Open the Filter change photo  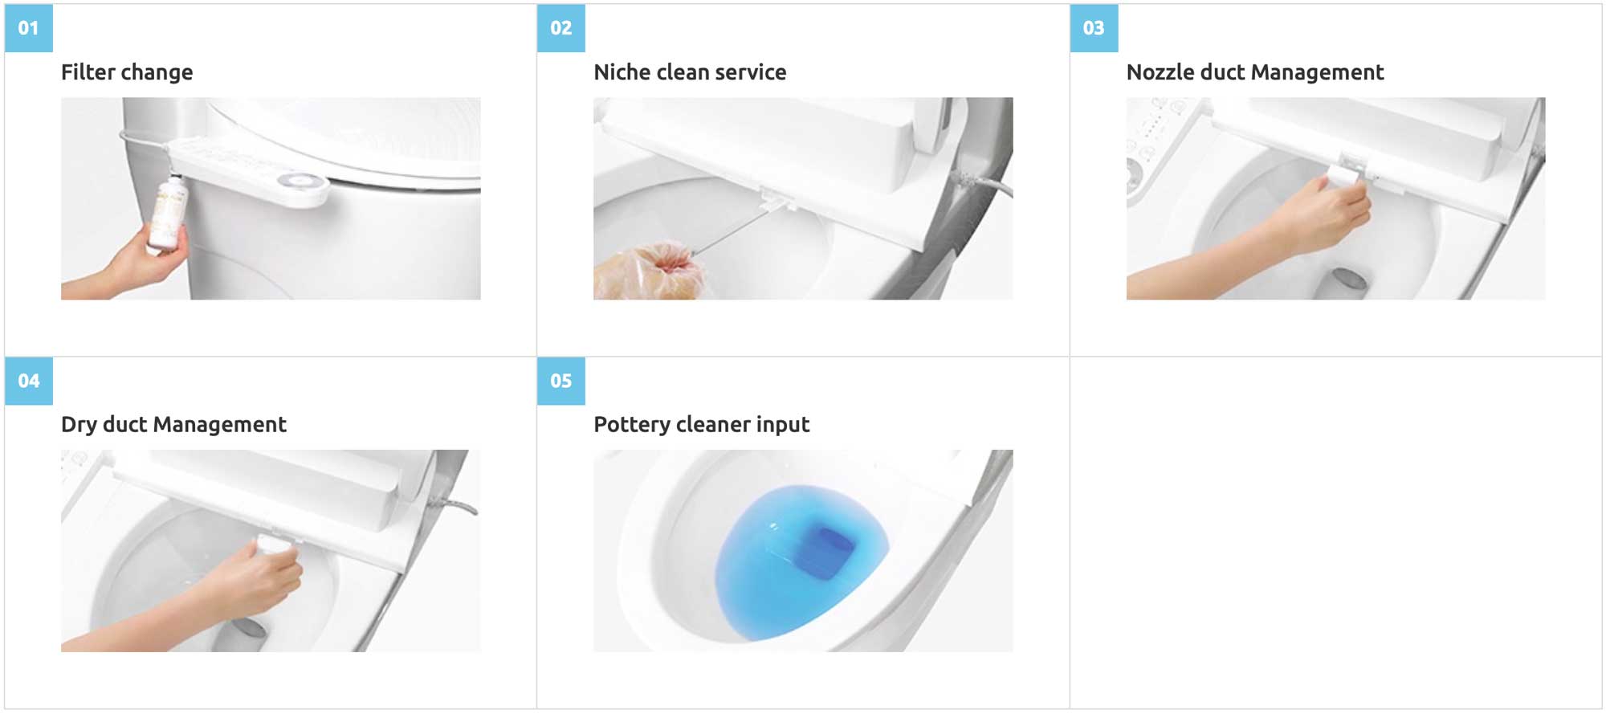271,198
